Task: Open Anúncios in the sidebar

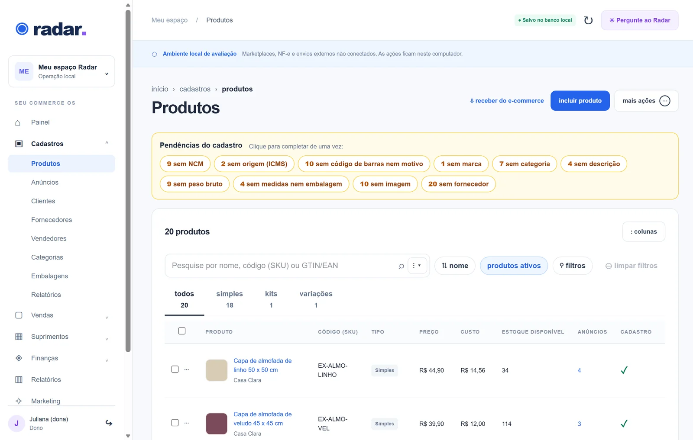Action: 45,182
